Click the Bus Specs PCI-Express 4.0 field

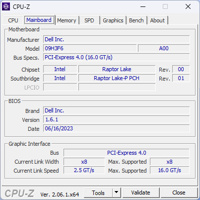(117, 57)
